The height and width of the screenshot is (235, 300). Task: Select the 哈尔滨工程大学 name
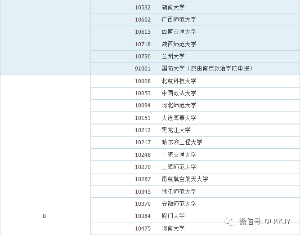[182, 142]
